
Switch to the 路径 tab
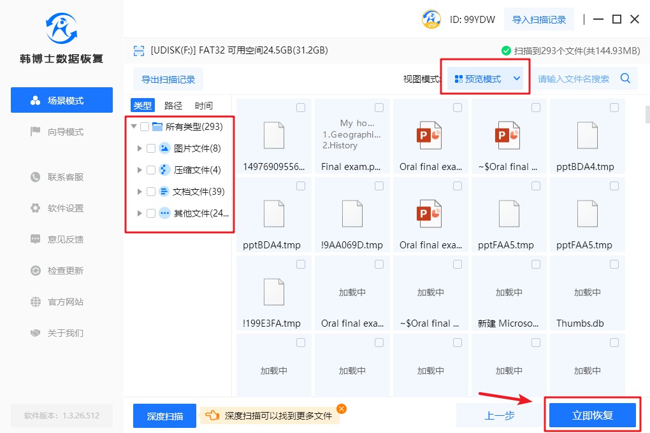pos(173,105)
